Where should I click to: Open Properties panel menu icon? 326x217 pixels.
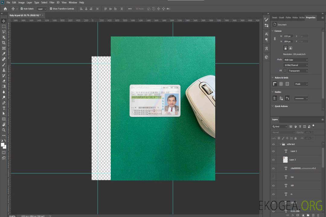click(x=323, y=18)
